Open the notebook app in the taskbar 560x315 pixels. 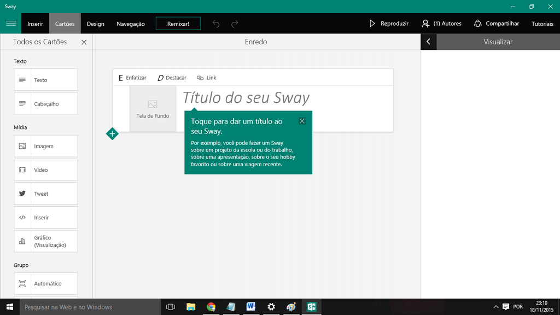pyautogui.click(x=231, y=307)
